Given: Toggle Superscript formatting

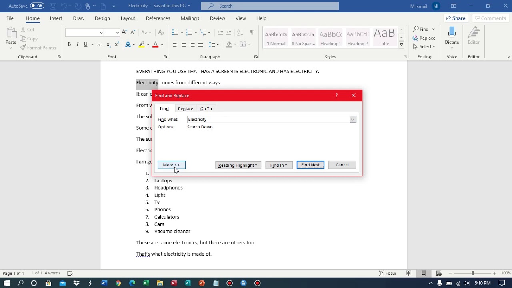Looking at the screenshot, I should 116,44.
